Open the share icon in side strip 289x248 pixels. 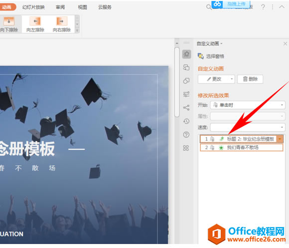point(186,108)
